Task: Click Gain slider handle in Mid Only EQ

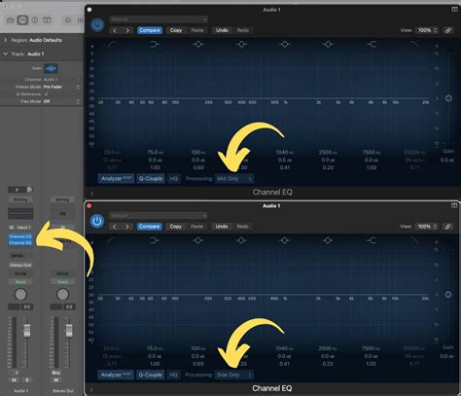Action: click(448, 98)
